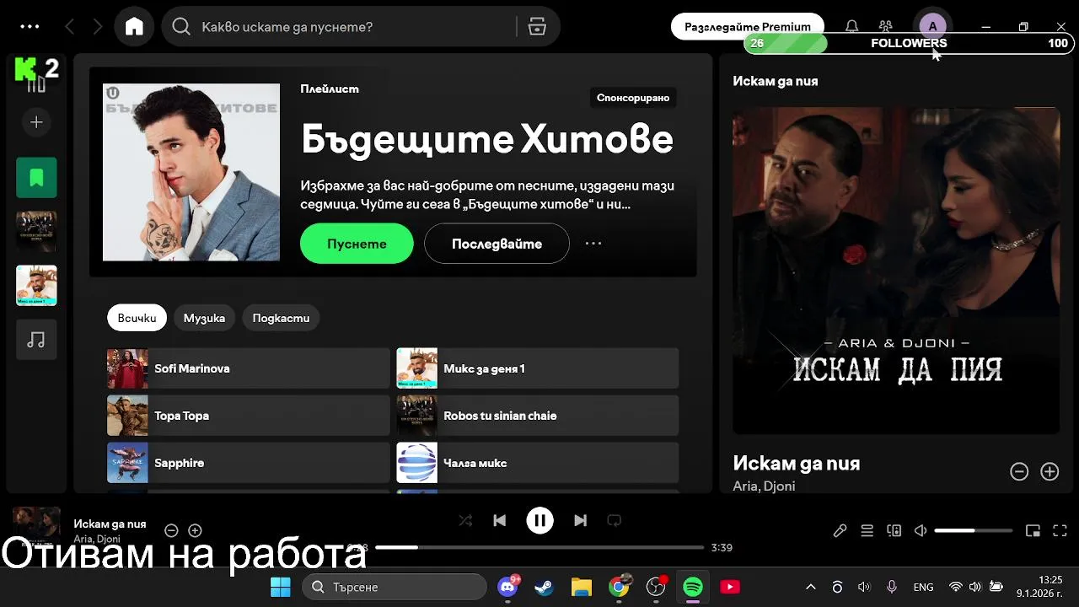Open the three-dot app menu

[x=30, y=27]
